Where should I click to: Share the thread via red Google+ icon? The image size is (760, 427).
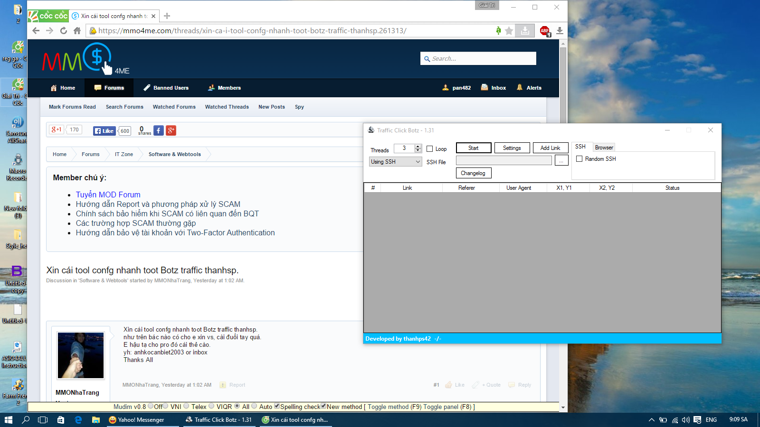(x=171, y=130)
